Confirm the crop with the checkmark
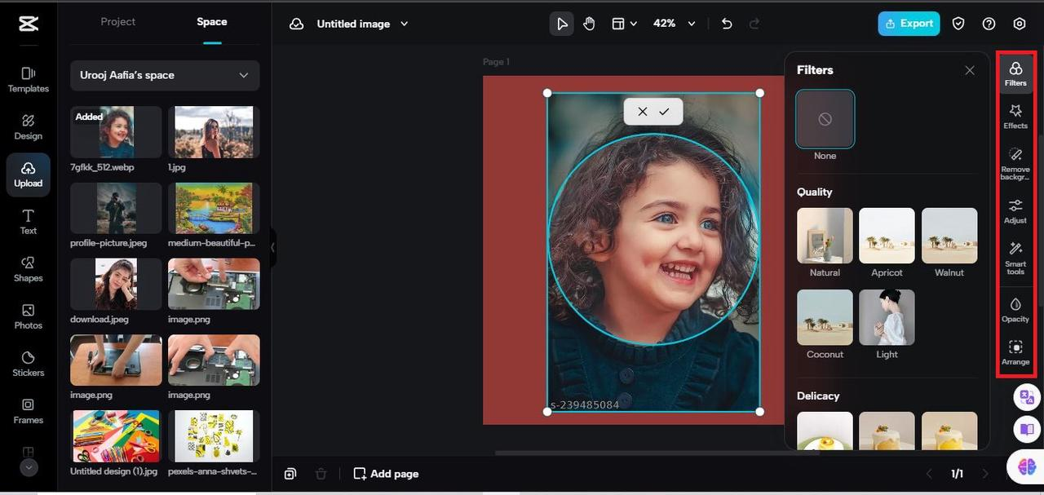 click(664, 112)
